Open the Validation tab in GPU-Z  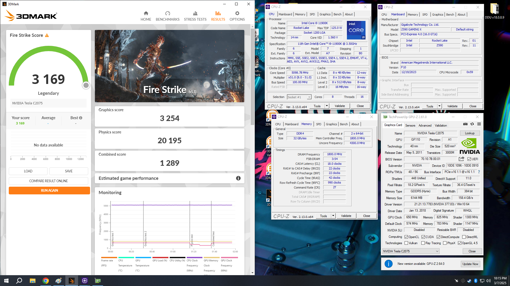(441, 126)
